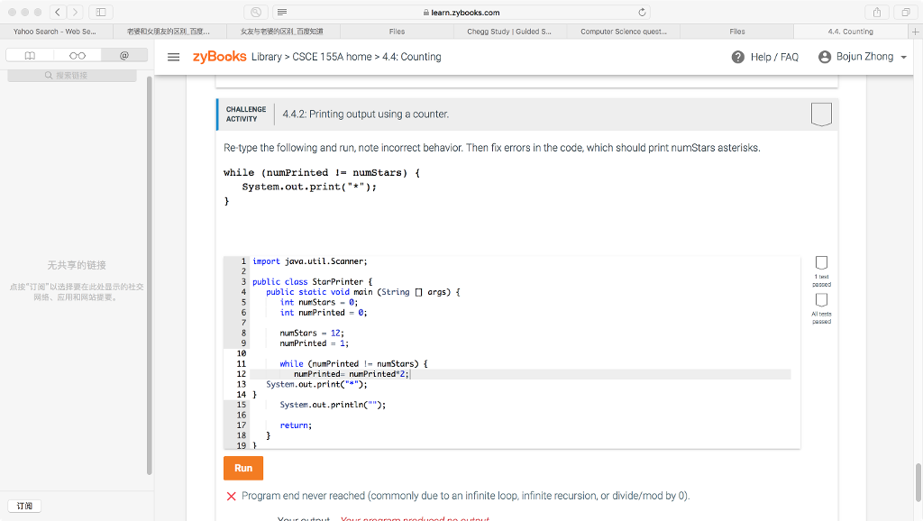Show Reader view icon in address bar
This screenshot has width=923, height=521.
click(x=282, y=12)
